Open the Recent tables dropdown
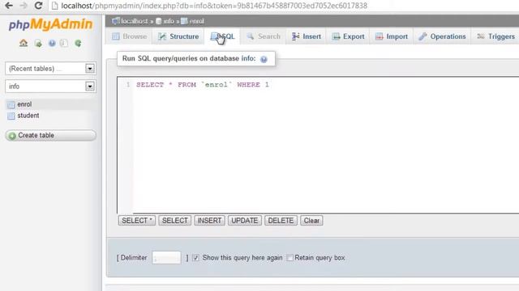The height and width of the screenshot is (291, 519). 50,68
